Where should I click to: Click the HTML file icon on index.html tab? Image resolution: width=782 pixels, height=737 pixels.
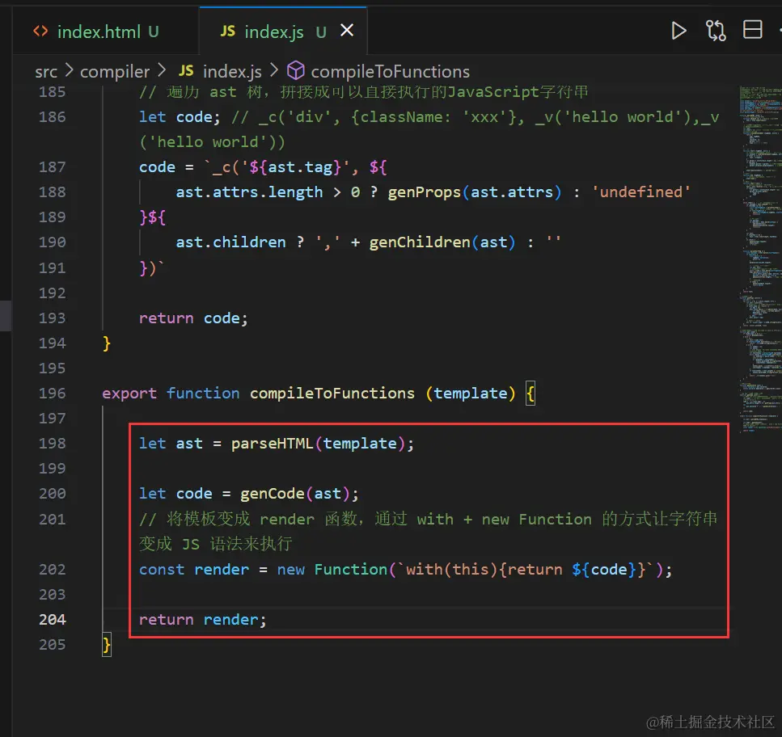[40, 32]
